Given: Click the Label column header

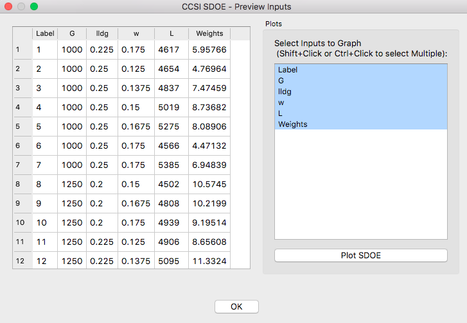Looking at the screenshot, I should (x=45, y=33).
